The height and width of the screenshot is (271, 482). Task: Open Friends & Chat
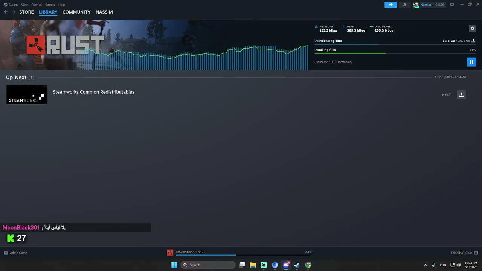tap(464, 253)
